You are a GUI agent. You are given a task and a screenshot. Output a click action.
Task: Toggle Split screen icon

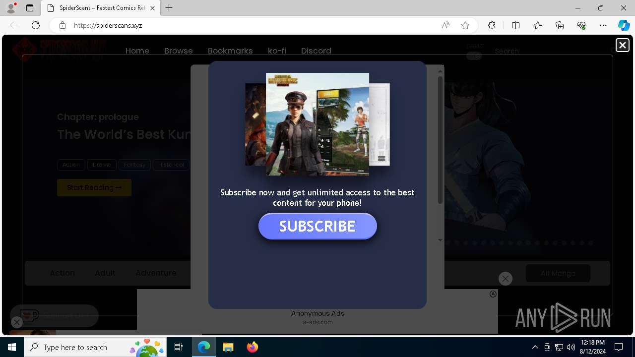[515, 25]
